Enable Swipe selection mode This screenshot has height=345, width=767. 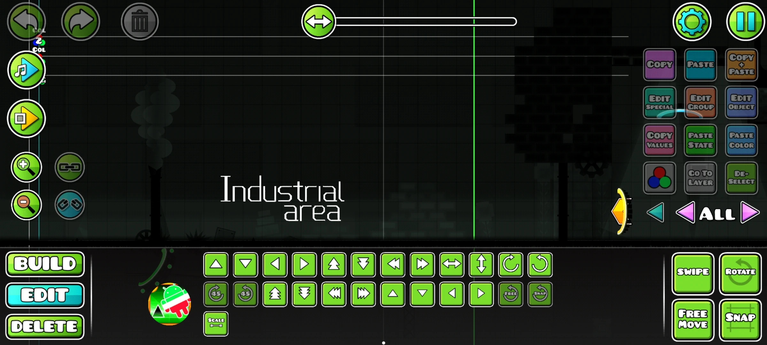[x=693, y=273]
